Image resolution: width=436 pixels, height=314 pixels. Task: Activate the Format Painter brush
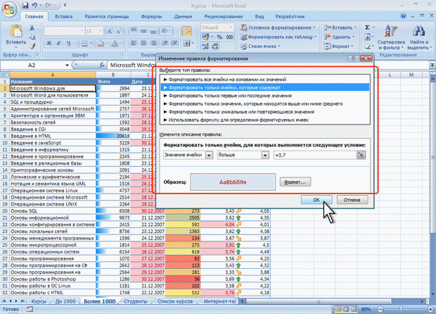(32, 46)
